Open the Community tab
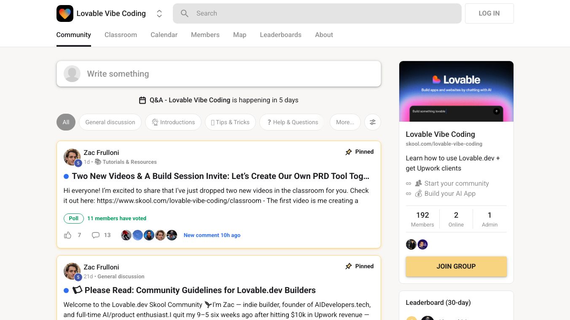This screenshot has width=570, height=320. click(x=74, y=35)
